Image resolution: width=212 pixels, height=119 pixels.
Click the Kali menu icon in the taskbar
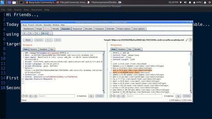tap(2, 2)
